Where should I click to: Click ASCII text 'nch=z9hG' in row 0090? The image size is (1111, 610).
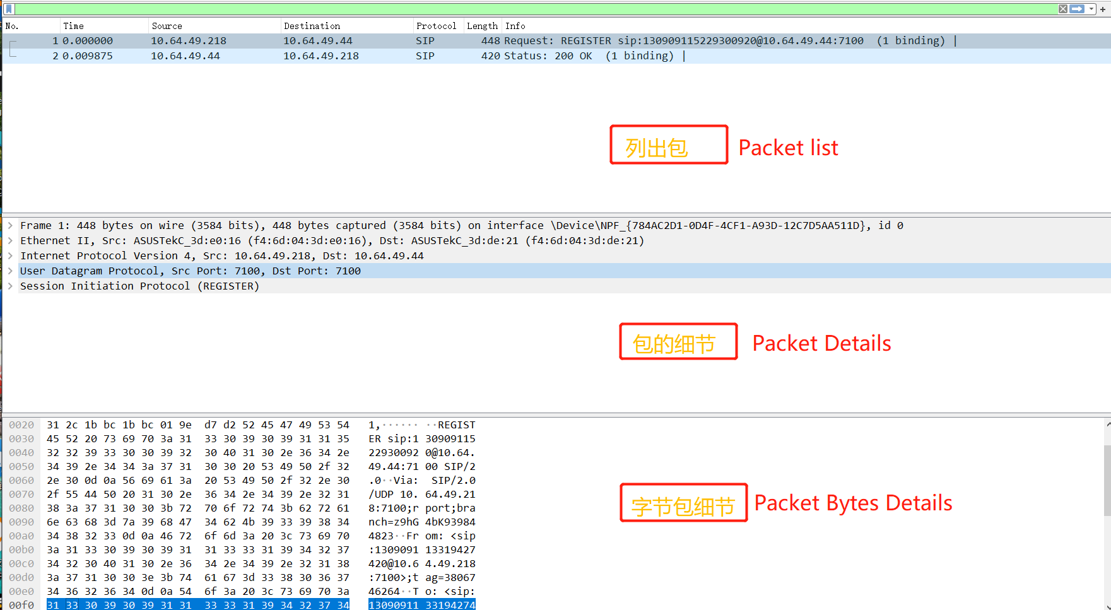coord(394,522)
